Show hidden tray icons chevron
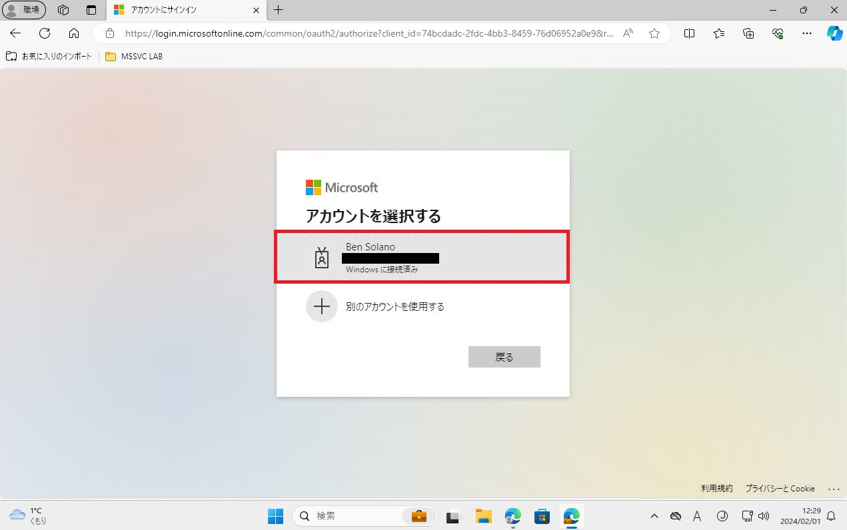The image size is (847, 530). click(x=654, y=515)
